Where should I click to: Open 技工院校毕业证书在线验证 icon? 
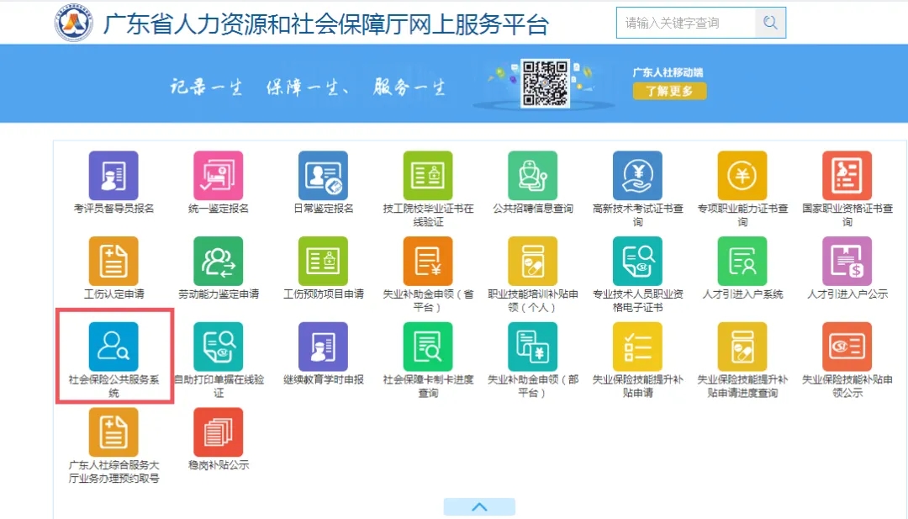(x=428, y=176)
